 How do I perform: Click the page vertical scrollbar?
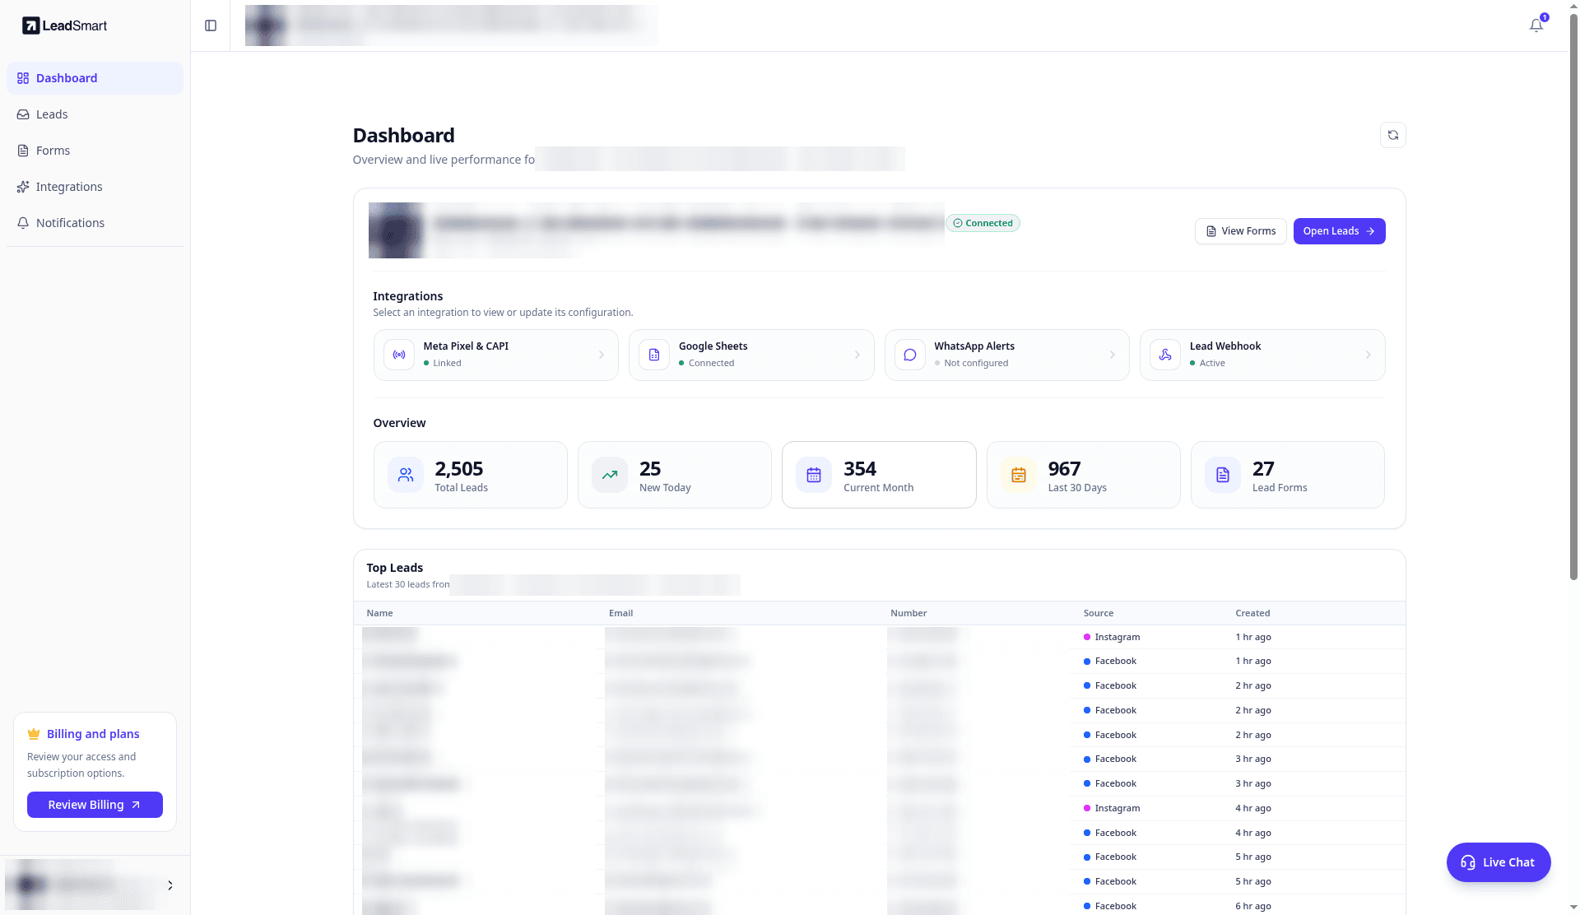point(1573,296)
